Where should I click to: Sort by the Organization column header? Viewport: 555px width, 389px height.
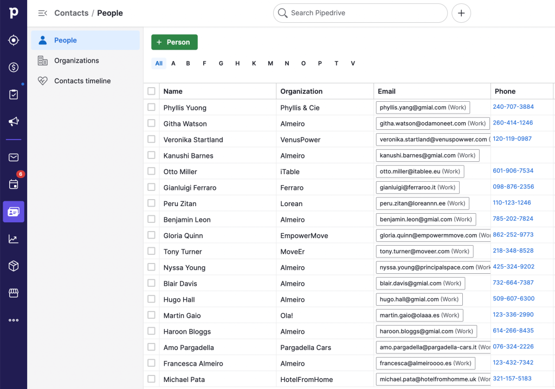(301, 91)
